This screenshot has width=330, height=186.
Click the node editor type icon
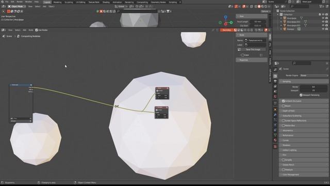pyautogui.click(x=4, y=30)
